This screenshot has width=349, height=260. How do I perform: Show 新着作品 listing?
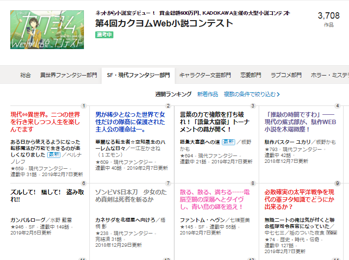208,94
